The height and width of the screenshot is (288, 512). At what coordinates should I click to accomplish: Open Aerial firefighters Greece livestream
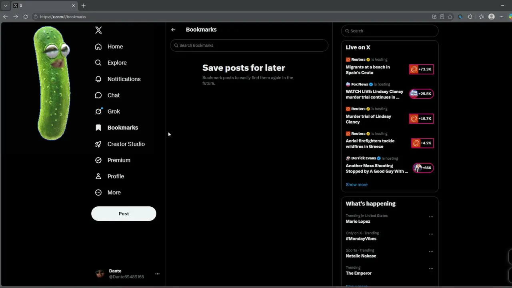(x=370, y=144)
